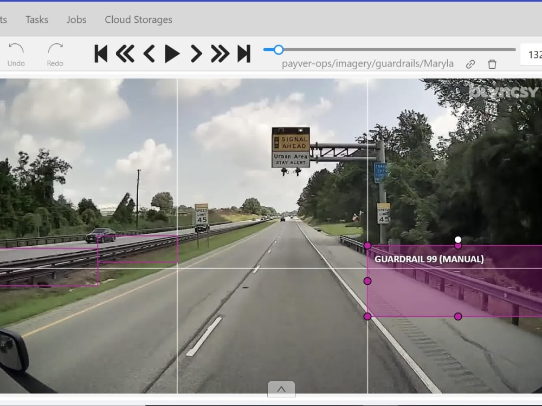This screenshot has height=406, width=542.
Task: Go to the last frame
Action: [244, 54]
